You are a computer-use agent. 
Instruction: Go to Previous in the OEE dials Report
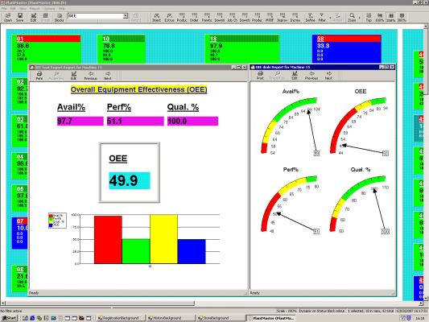(311, 75)
